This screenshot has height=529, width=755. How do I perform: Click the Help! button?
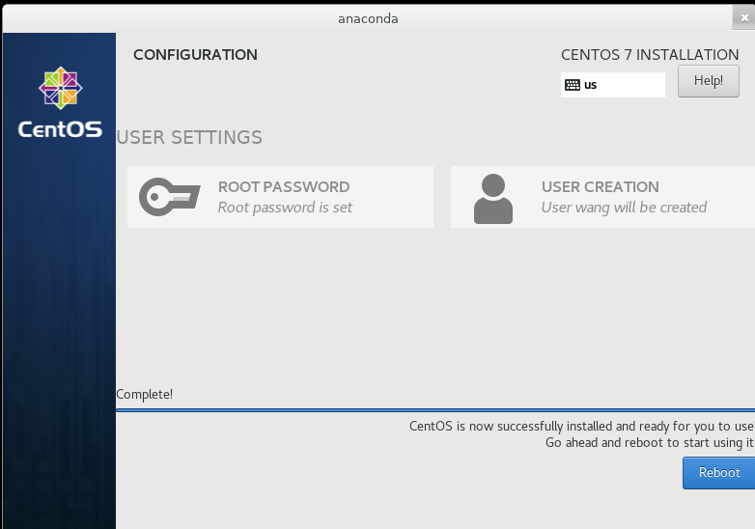(x=709, y=81)
